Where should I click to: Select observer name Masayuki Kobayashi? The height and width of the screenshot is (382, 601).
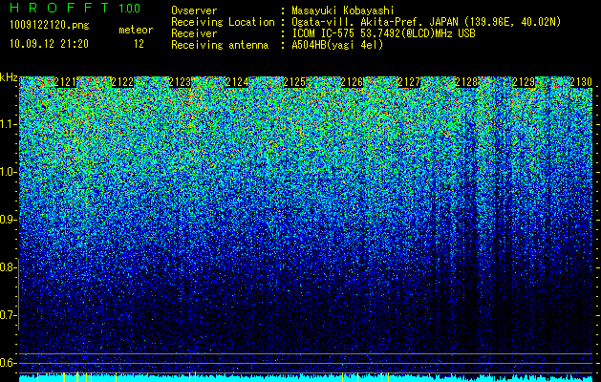tap(343, 11)
